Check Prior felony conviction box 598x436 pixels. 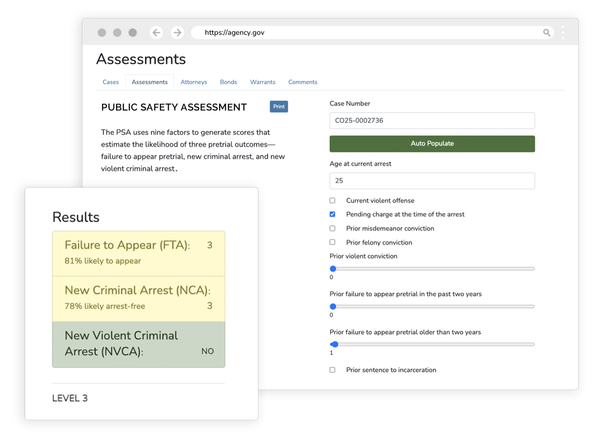[x=332, y=242]
